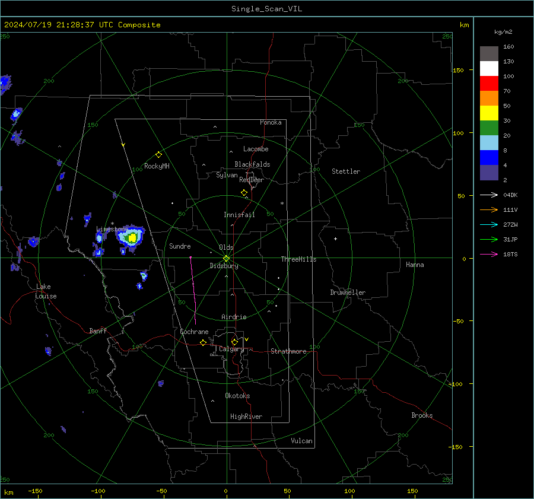Viewport: 534px width, 499px height.
Task: Click the Hanna town label
Action: (x=415, y=265)
